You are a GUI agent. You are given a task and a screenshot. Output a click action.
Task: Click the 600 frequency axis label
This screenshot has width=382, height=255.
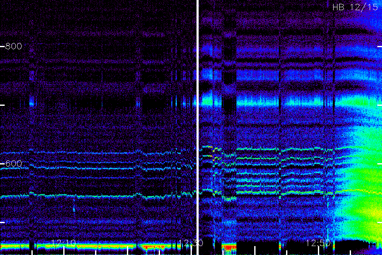(14, 164)
